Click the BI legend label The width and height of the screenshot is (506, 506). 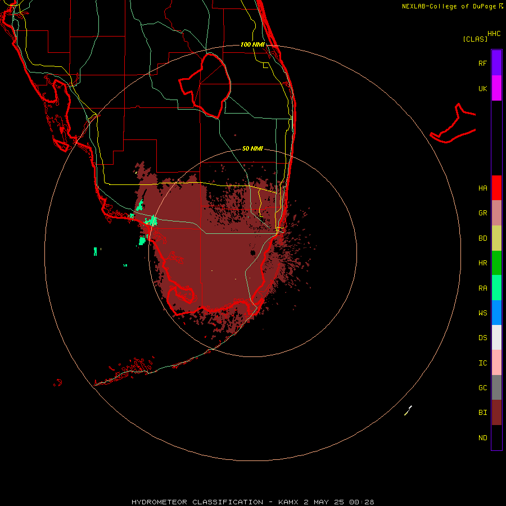coord(482,413)
